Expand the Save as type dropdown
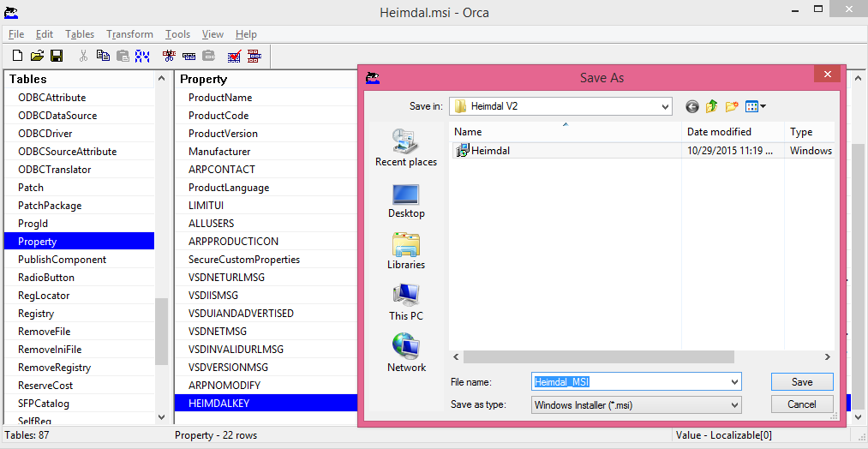Screen dimensions: 868x449 click(734, 405)
